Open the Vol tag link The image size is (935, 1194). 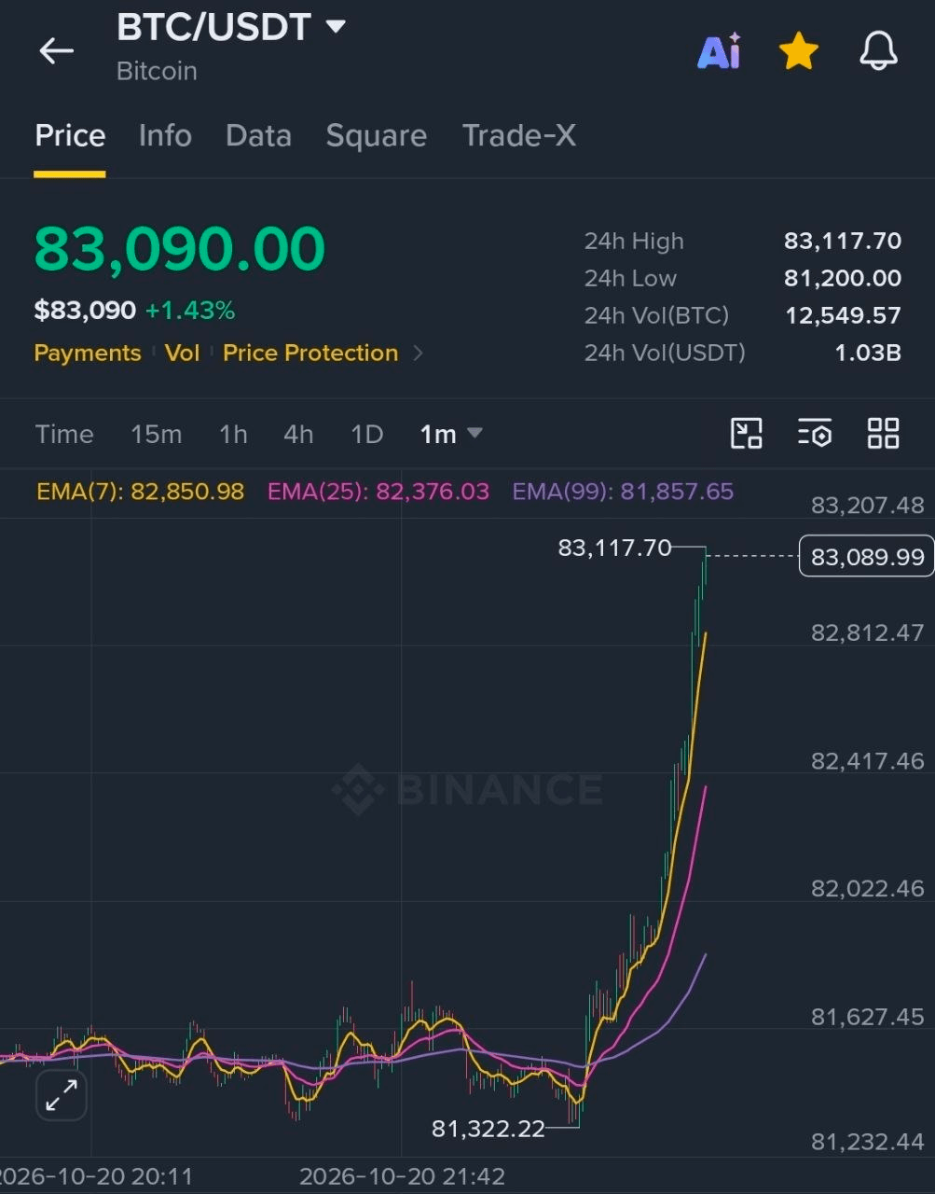click(183, 353)
